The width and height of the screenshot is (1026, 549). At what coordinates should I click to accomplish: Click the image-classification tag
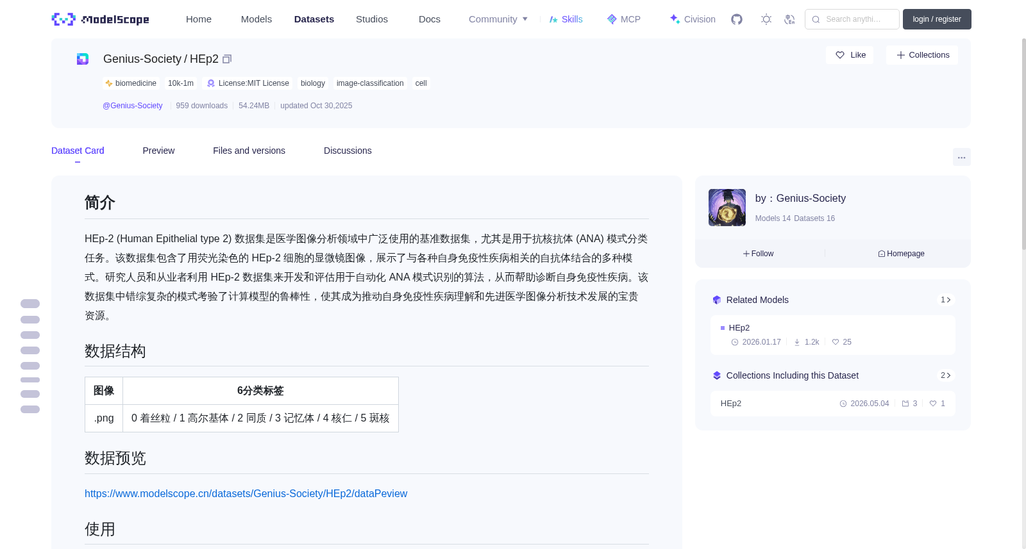point(370,83)
